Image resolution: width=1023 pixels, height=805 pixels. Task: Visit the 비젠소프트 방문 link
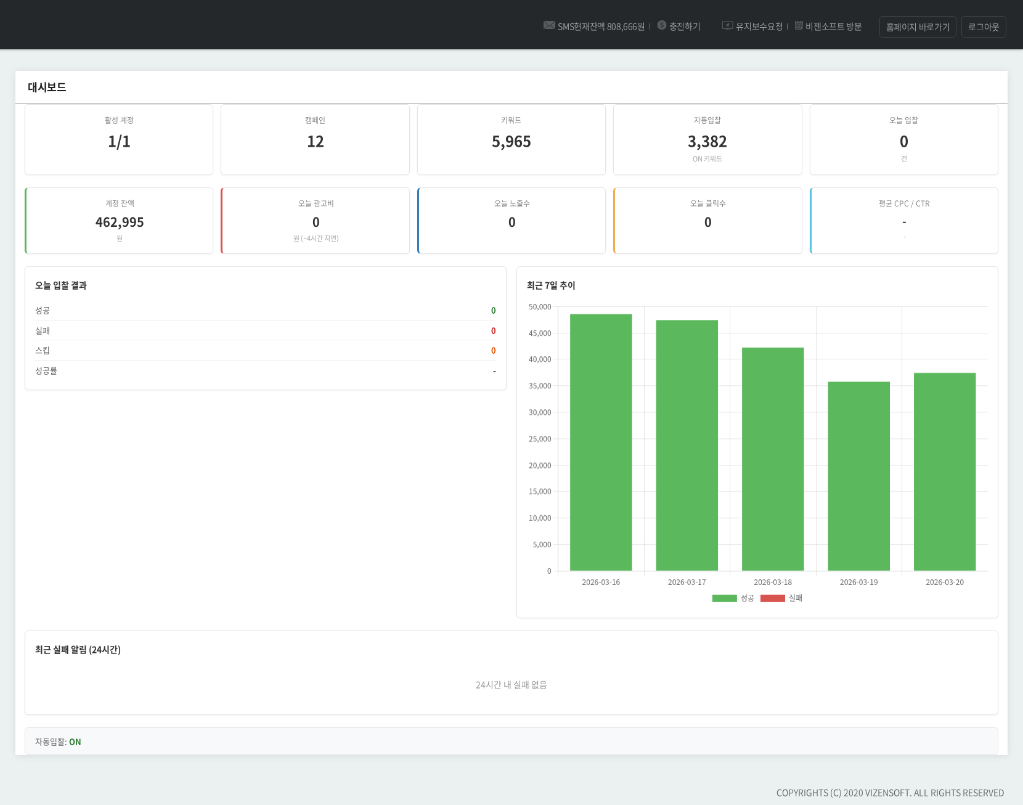[833, 27]
